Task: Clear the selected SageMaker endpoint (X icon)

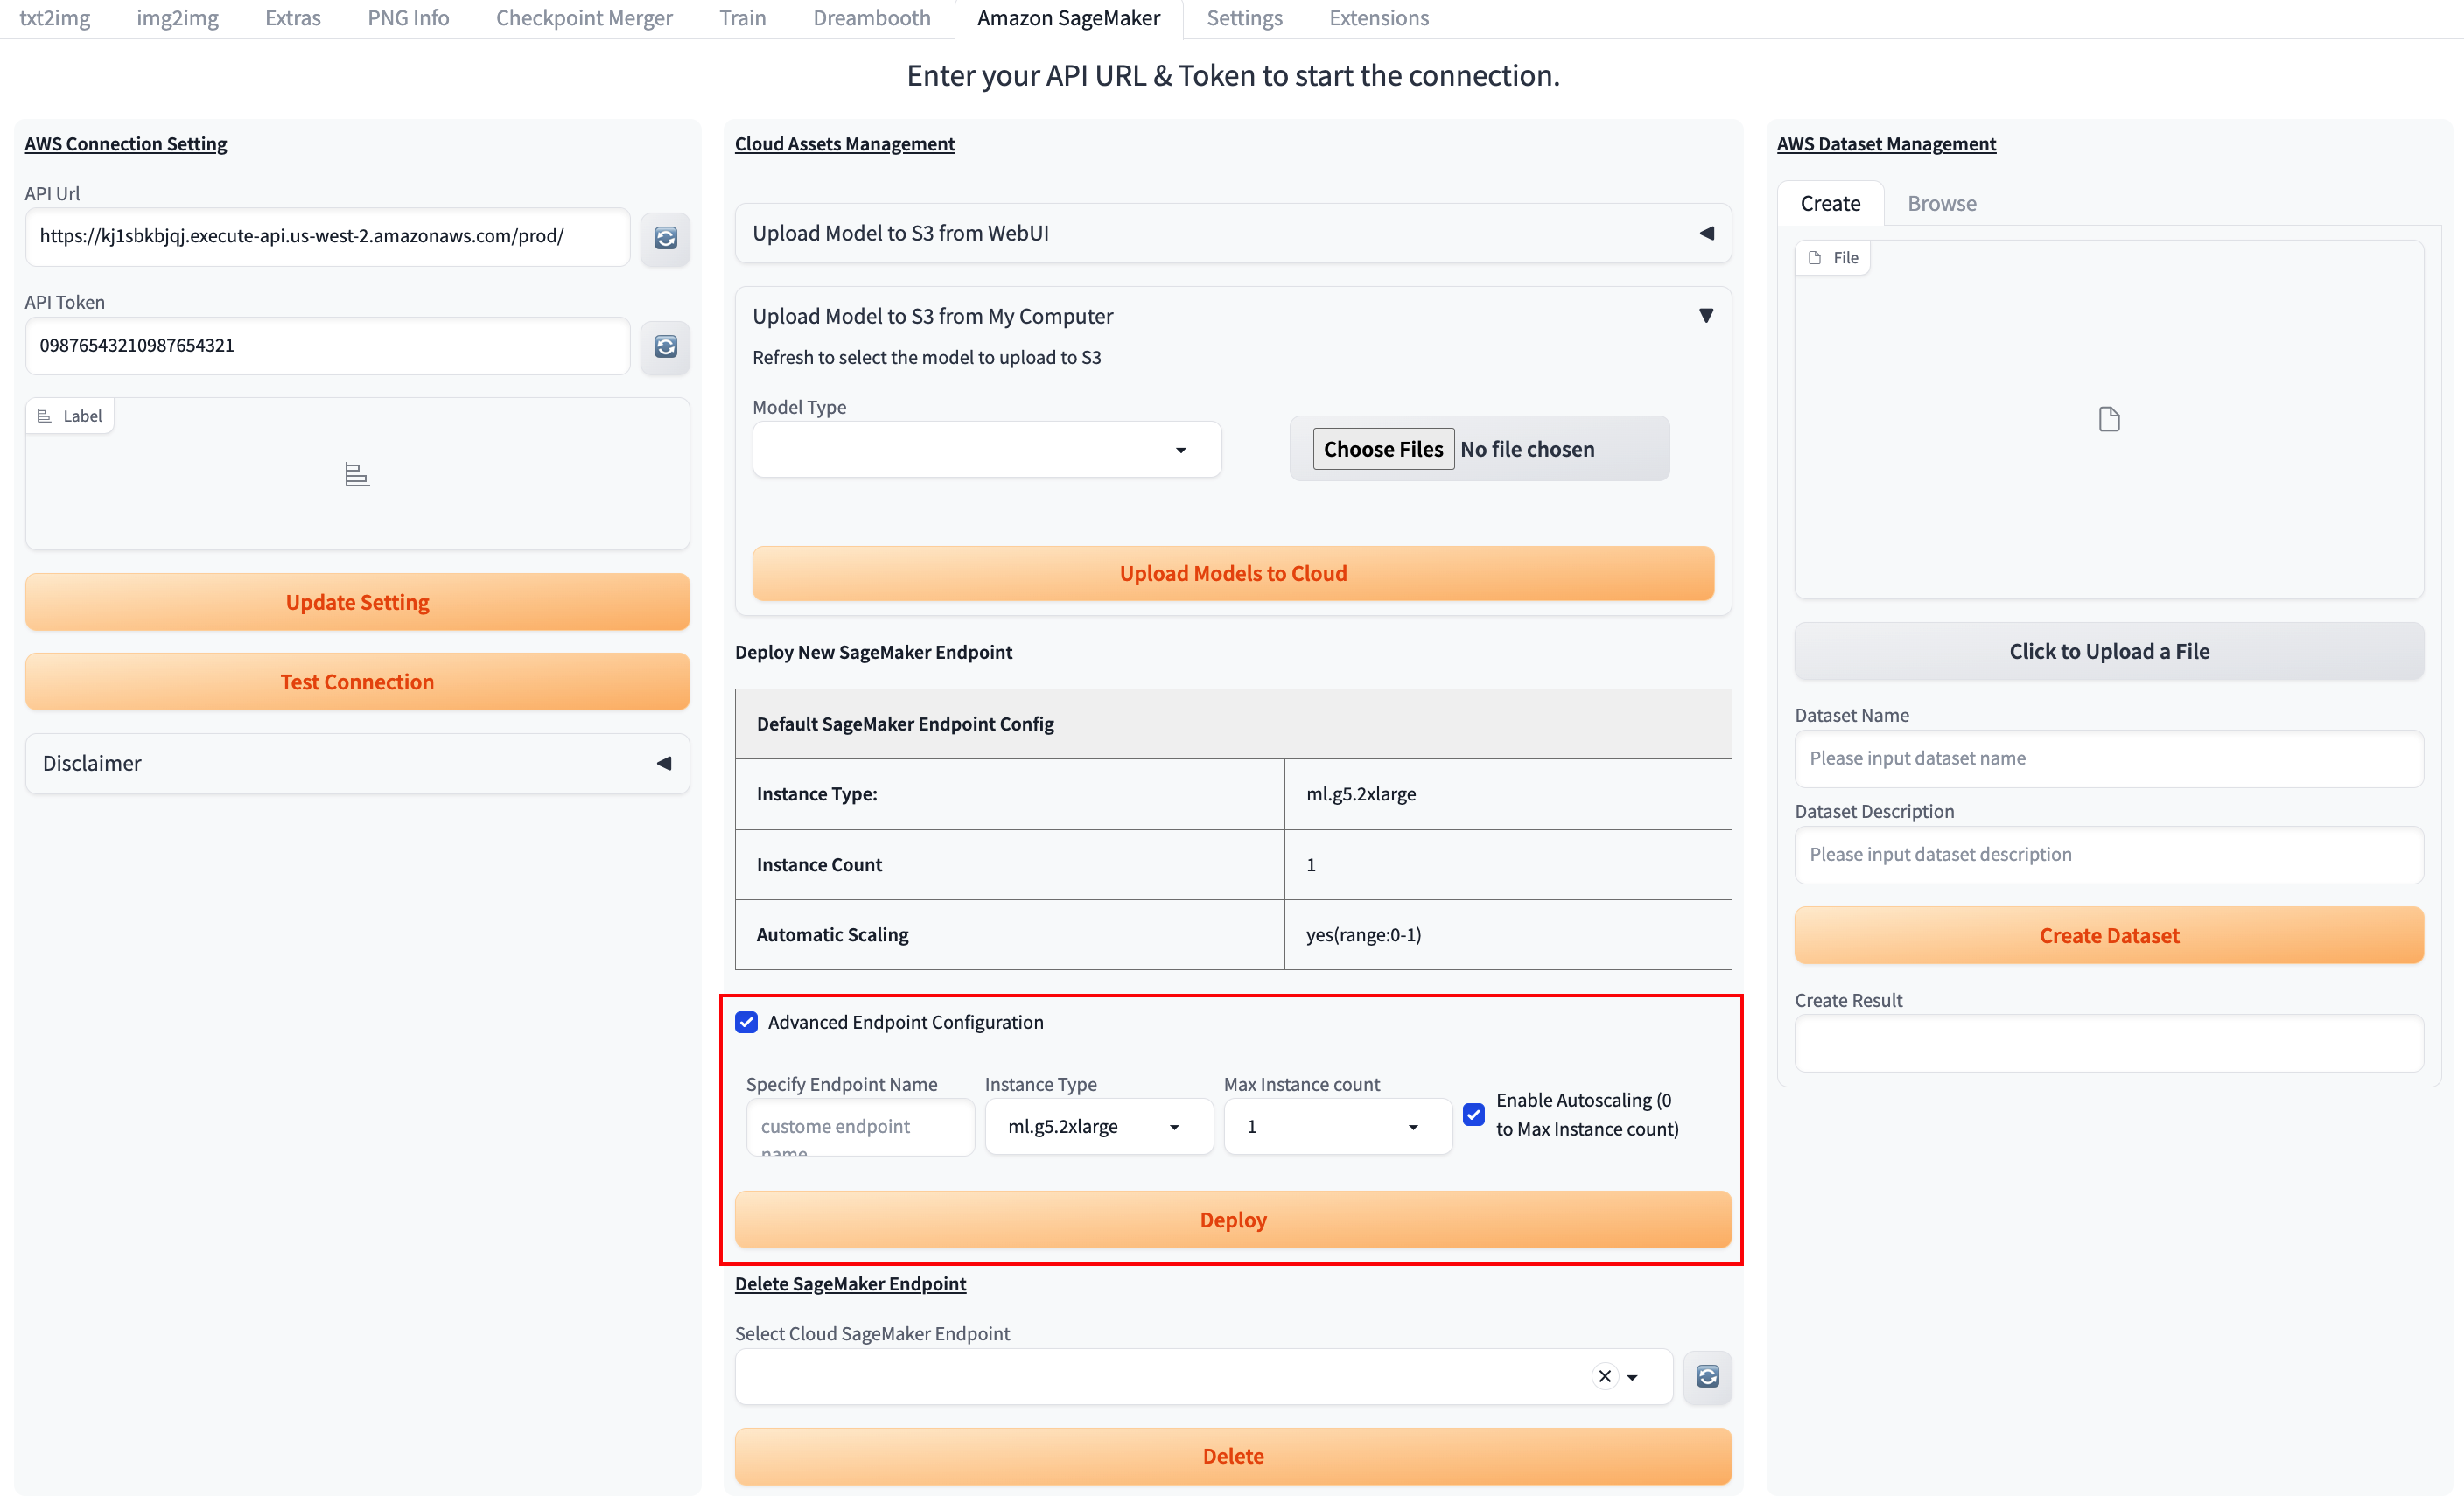Action: coord(1604,1376)
